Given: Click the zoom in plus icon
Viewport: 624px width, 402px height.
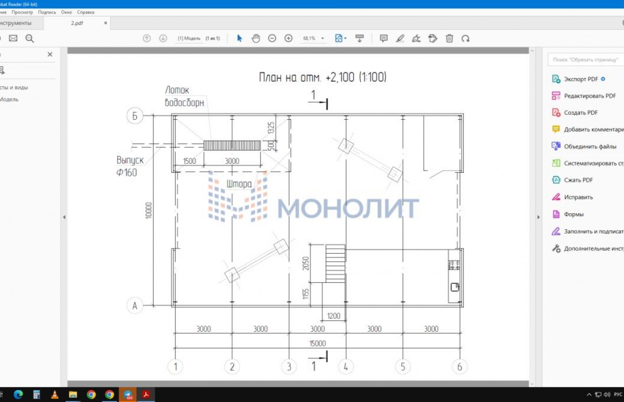Looking at the screenshot, I should pyautogui.click(x=289, y=38).
